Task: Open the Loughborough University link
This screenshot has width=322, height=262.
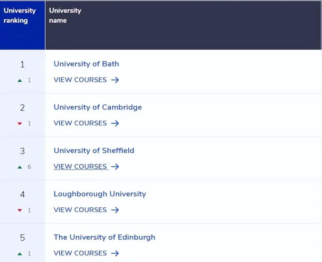Action: point(100,194)
